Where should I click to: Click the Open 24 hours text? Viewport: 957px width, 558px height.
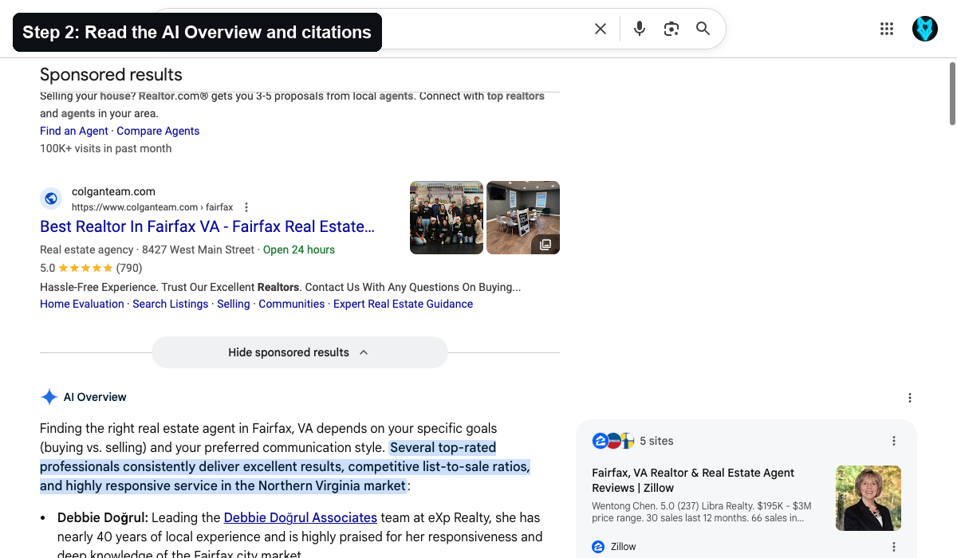click(299, 250)
